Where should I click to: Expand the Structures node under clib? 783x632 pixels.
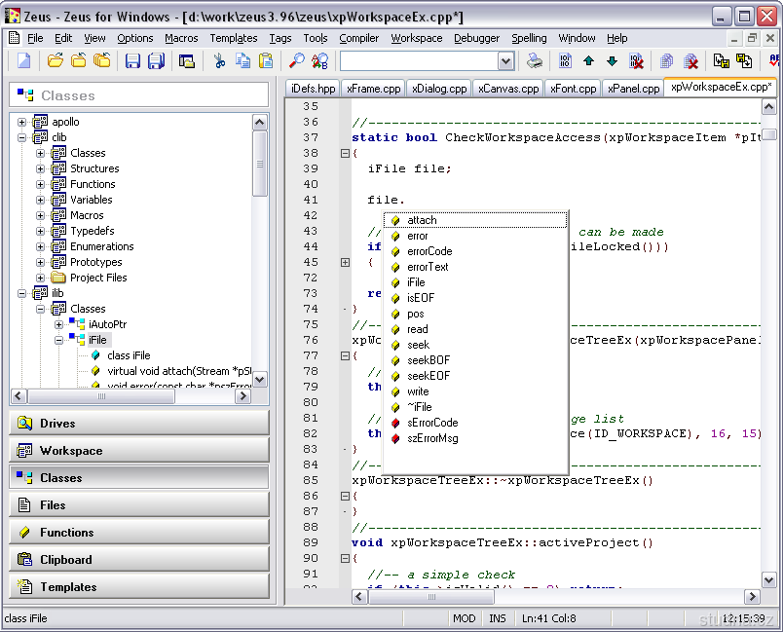coord(40,169)
